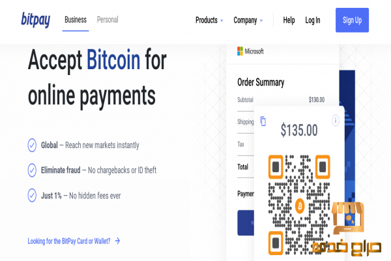The width and height of the screenshot is (391, 261).
Task: Click the BitPay logo
Action: click(37, 20)
